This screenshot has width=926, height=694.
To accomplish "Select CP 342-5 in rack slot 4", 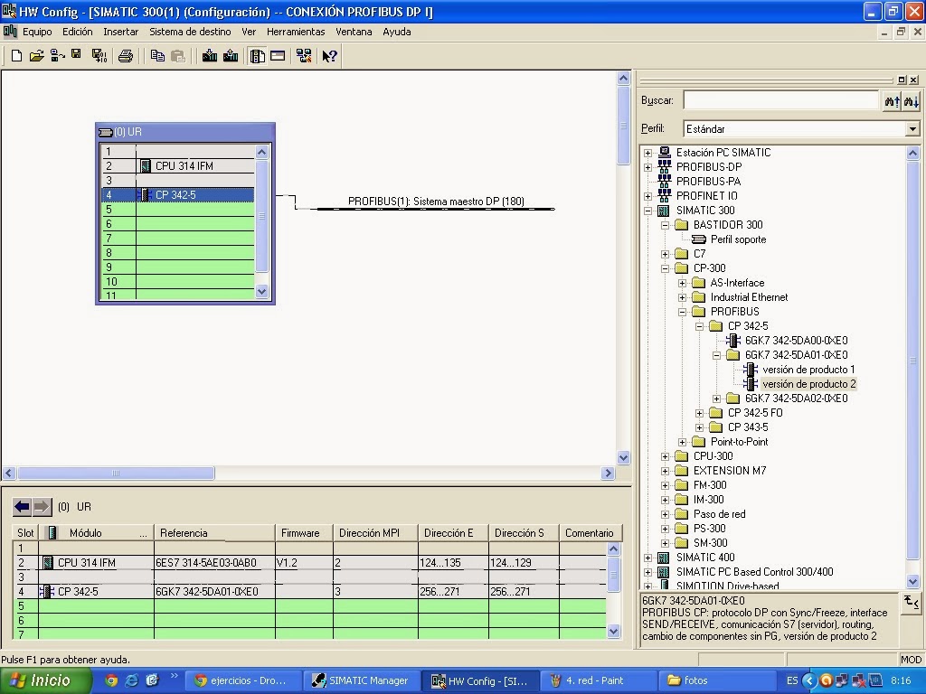I will click(178, 195).
